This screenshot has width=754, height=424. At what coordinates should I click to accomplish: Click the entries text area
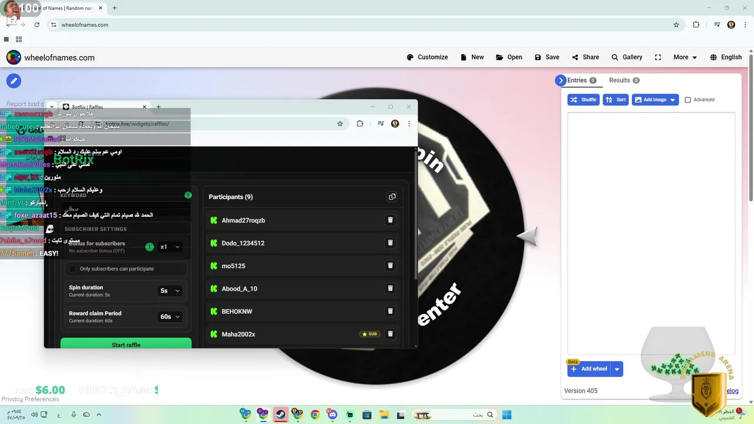pyautogui.click(x=651, y=233)
